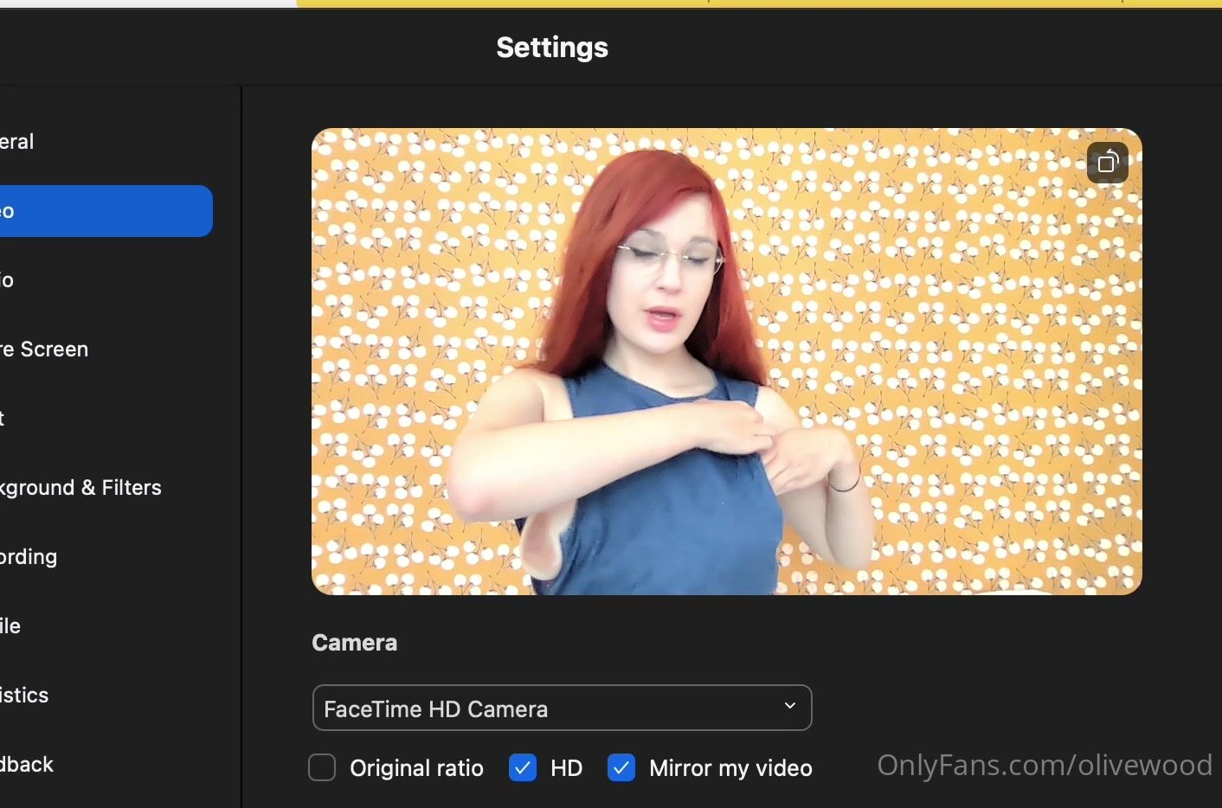This screenshot has height=808, width=1222.
Task: Open the Profile settings section
Action: (x=11, y=626)
